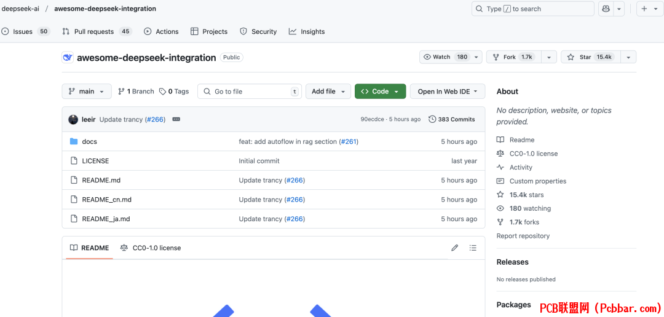This screenshot has width=664, height=317.
Task: Open the Insights tab
Action: point(307,31)
